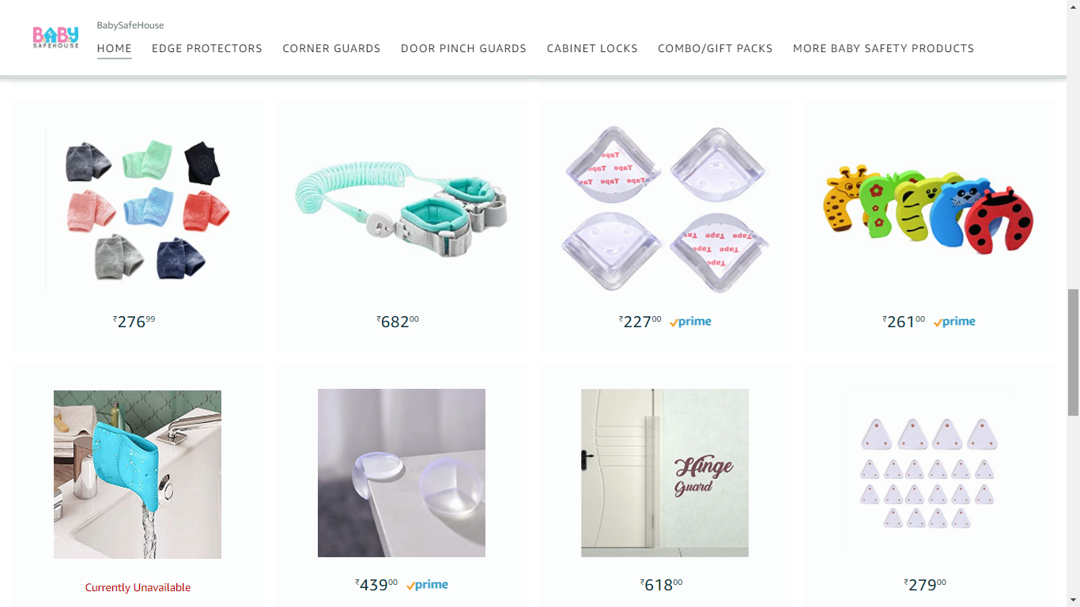Click the BabySafeHouse store name link
The width and height of the screenshot is (1080, 607).
pyautogui.click(x=130, y=25)
